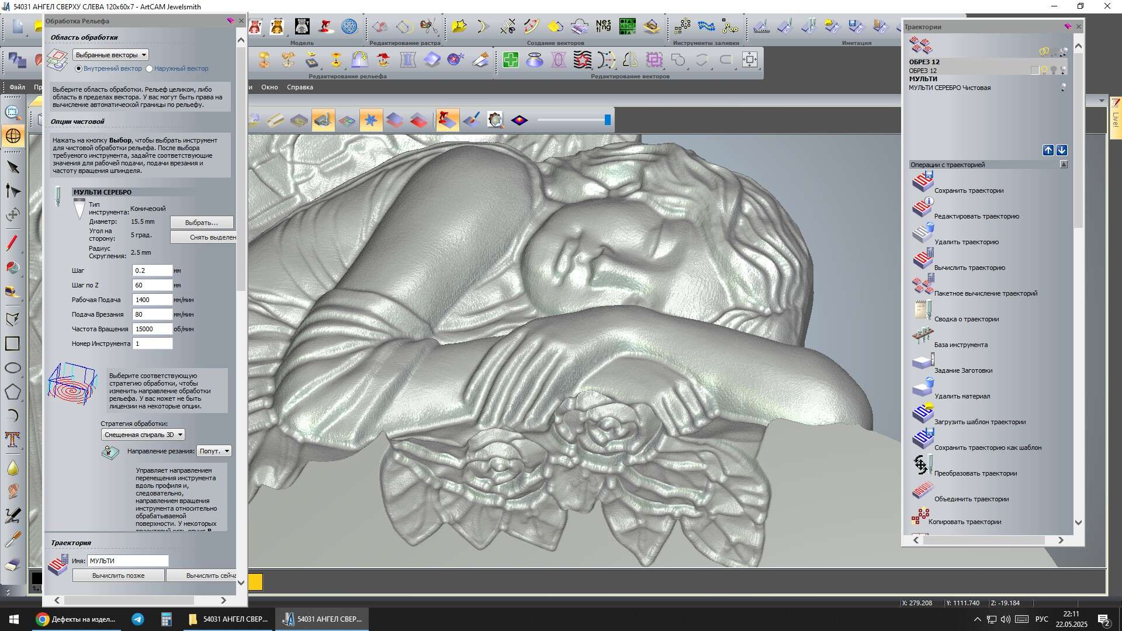Select the arrow selection tool in left toolbar
This screenshot has height=631, width=1122.
pyautogui.click(x=13, y=168)
